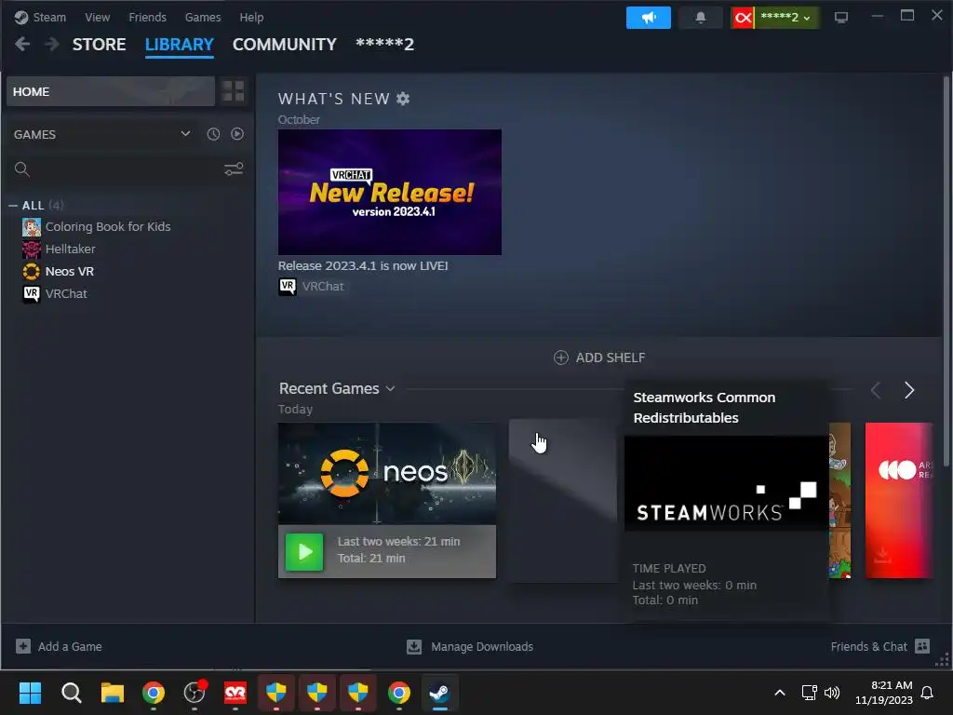Select Helltaker in games list
Screen dimensions: 953x715
[x=71, y=249]
